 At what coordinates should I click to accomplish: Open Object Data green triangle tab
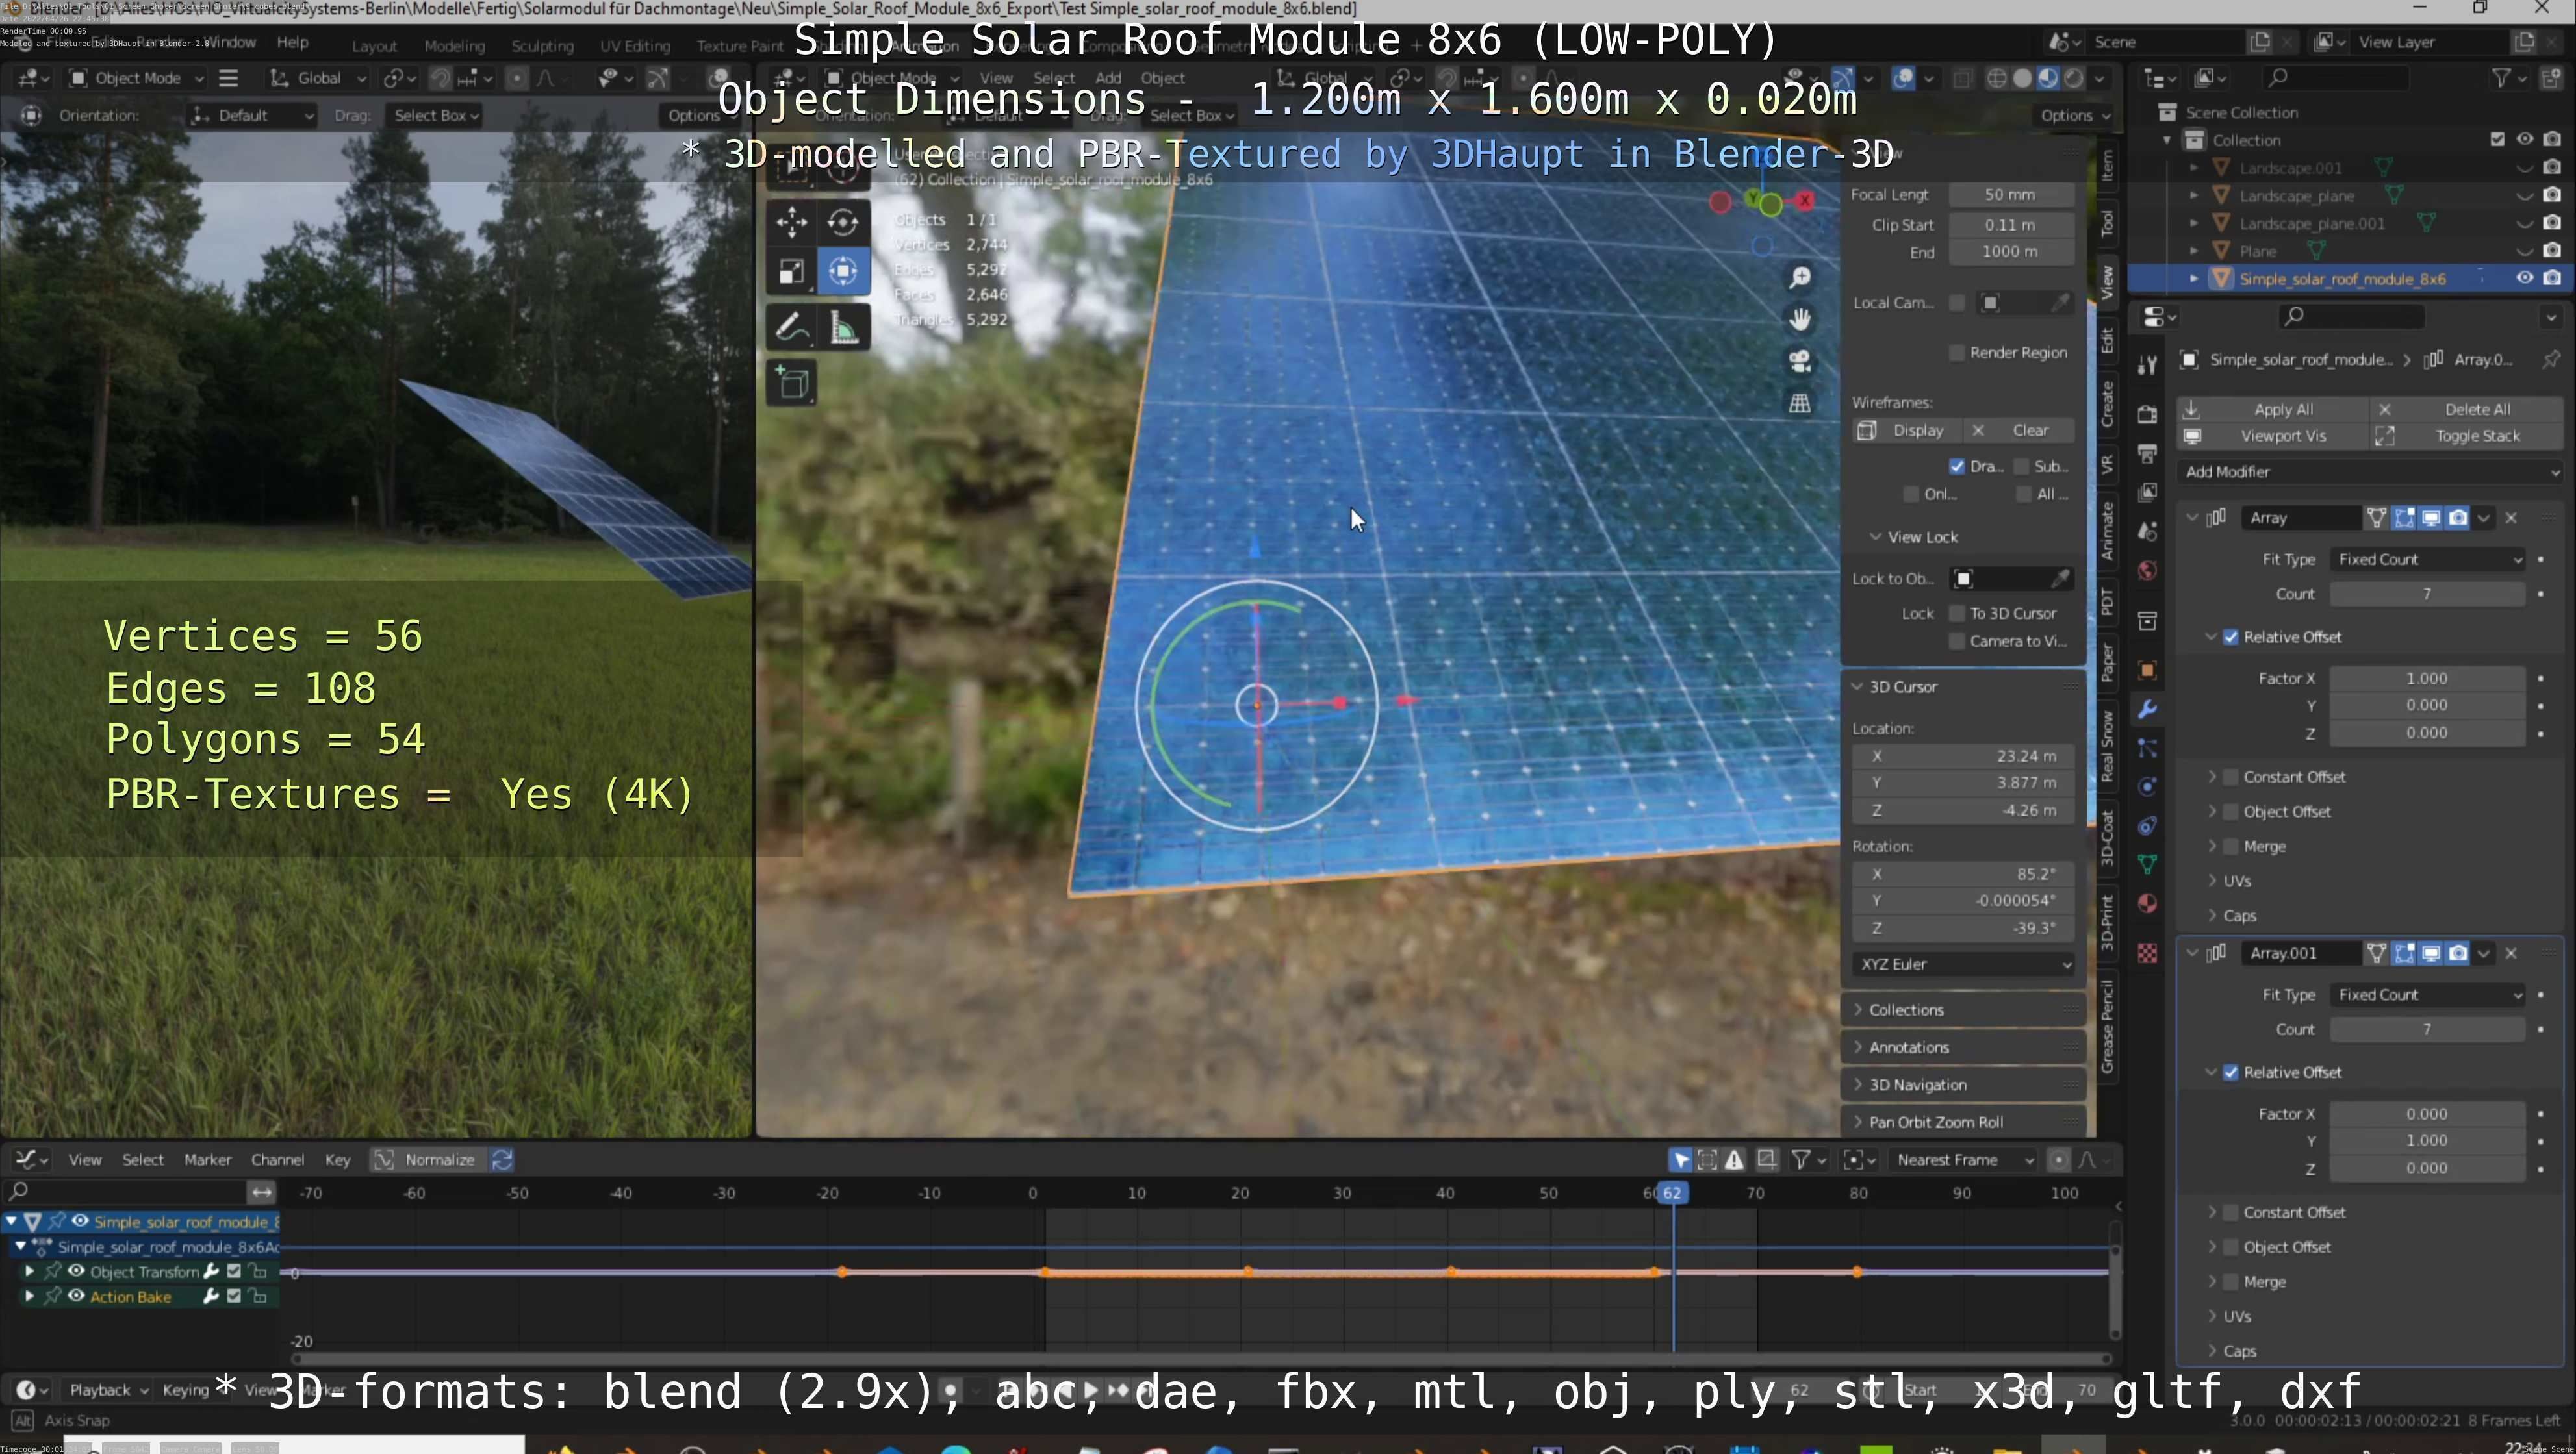tap(2147, 864)
